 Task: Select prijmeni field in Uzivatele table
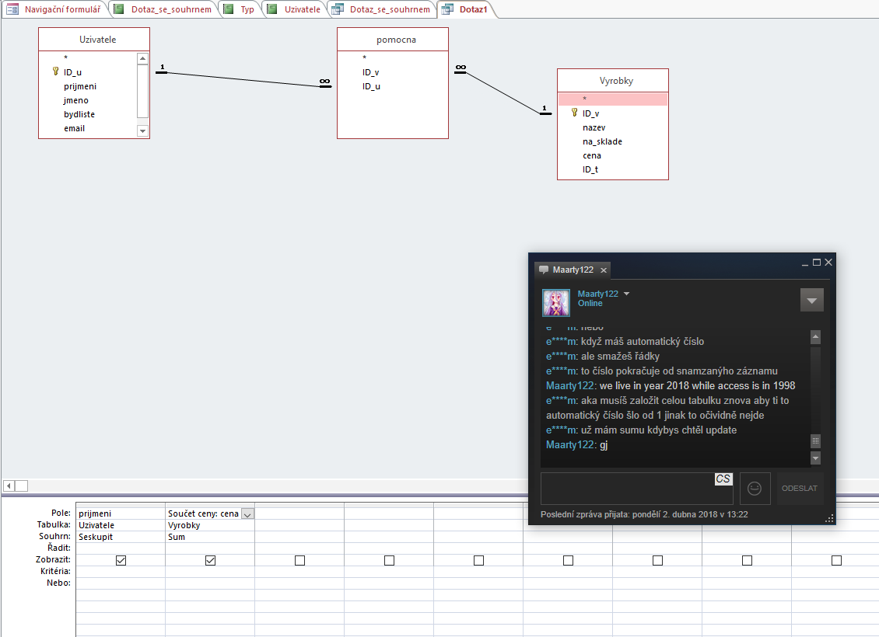(x=80, y=86)
